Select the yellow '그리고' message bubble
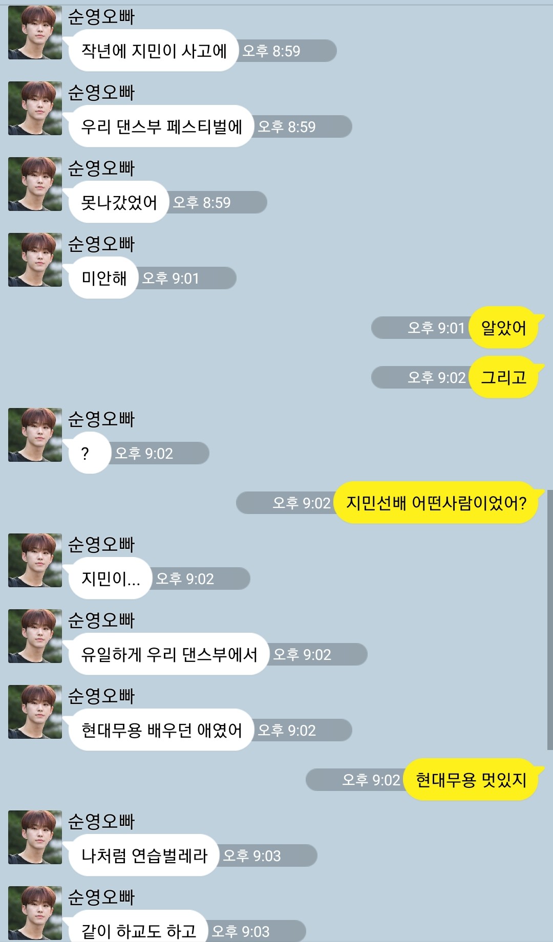Screen dimensions: 553x942 pos(505,377)
